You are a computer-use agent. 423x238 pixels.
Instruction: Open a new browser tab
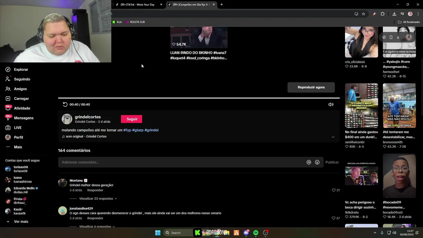[221, 5]
